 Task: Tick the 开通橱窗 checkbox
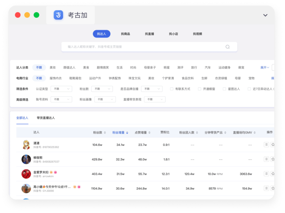pyautogui.click(x=199, y=89)
